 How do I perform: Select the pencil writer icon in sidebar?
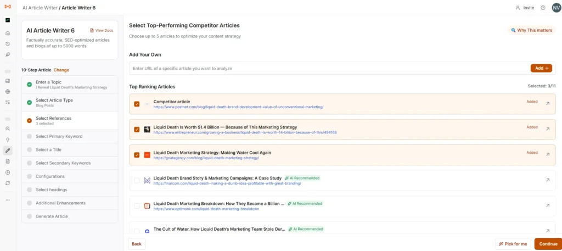click(8, 150)
